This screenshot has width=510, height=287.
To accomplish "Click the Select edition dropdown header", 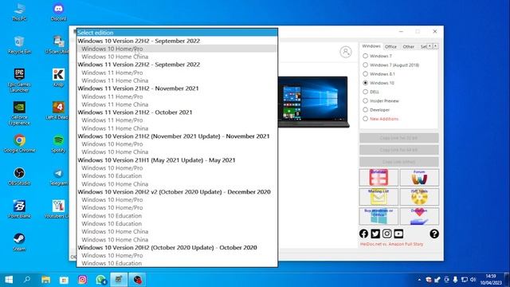I will pyautogui.click(x=177, y=33).
